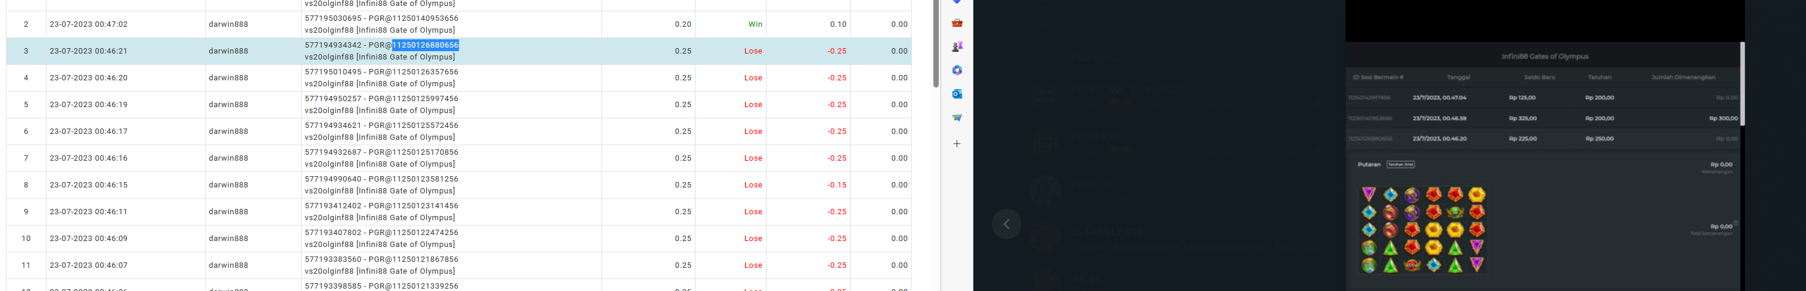Screen dimensions: 1806x291
Task: Click the 0.10 win amount in row 2
Action: (839, 24)
